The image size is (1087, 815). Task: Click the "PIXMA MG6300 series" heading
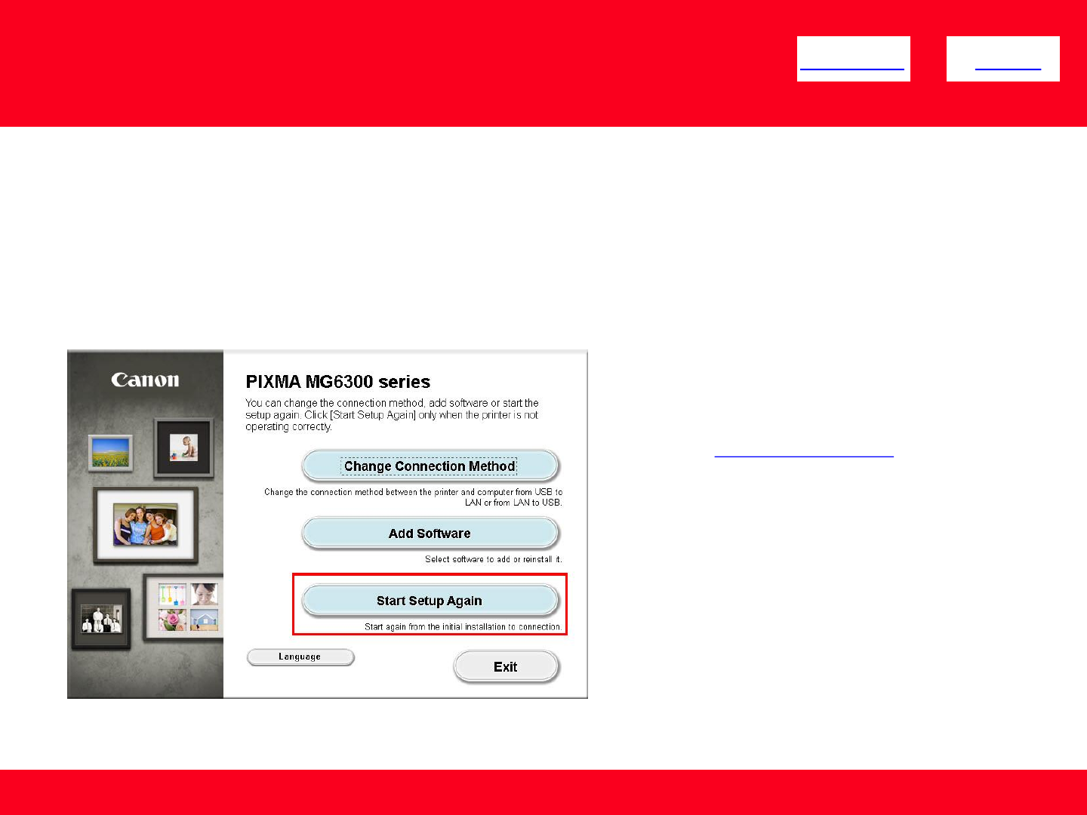pyautogui.click(x=338, y=382)
